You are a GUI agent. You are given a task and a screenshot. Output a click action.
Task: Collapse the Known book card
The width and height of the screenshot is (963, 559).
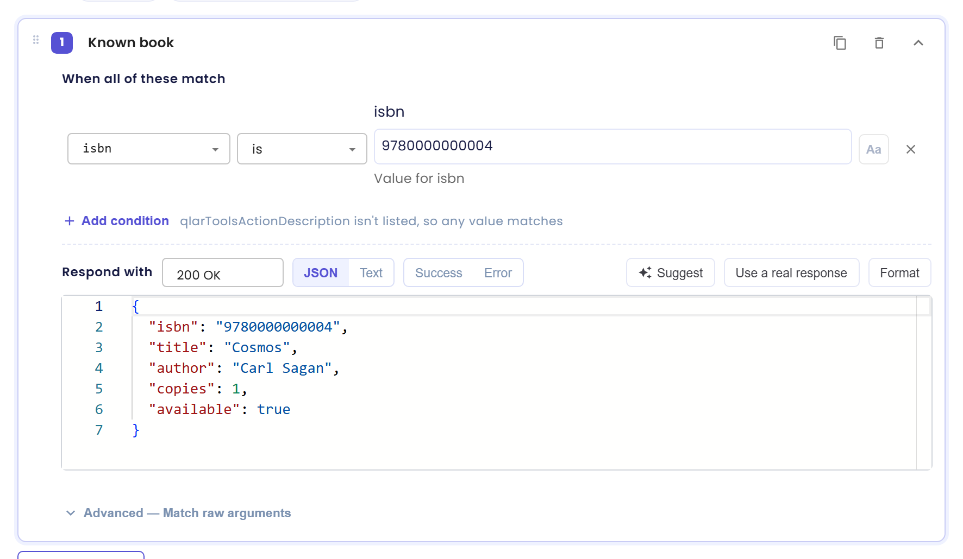click(918, 43)
